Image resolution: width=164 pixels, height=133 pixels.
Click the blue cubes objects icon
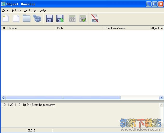click(37, 18)
